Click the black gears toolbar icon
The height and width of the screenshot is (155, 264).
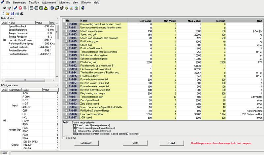(x=62, y=8)
